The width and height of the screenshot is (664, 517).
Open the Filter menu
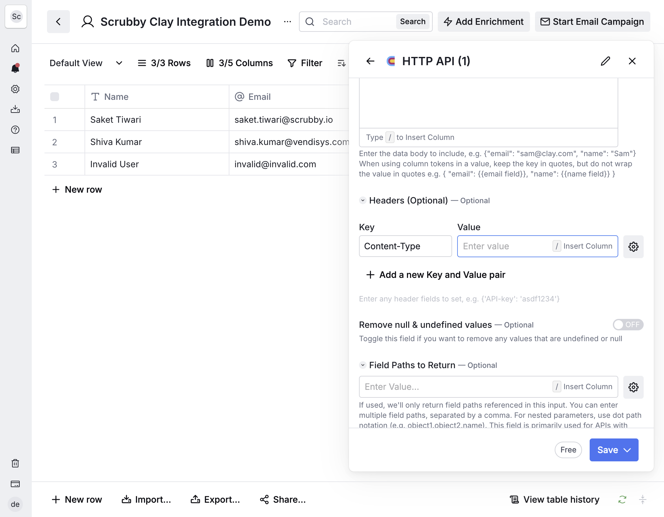tap(305, 63)
